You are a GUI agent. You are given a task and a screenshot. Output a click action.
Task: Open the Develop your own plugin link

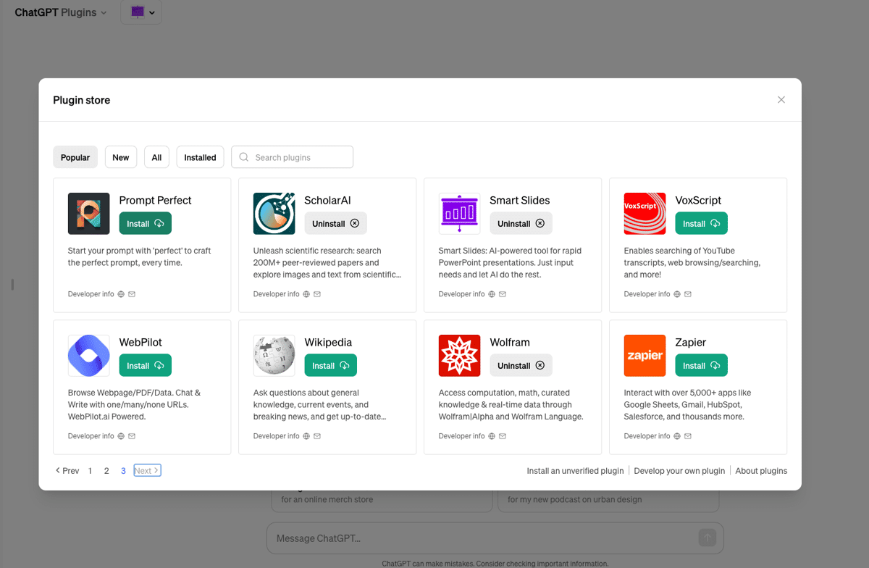click(x=679, y=470)
